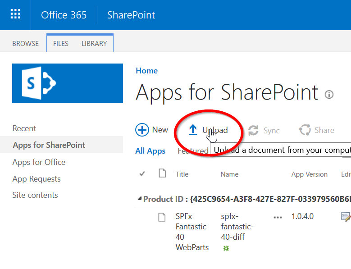Image resolution: width=351 pixels, height=269 pixels.
Task: Open Site contents in left navigation
Action: [35, 195]
